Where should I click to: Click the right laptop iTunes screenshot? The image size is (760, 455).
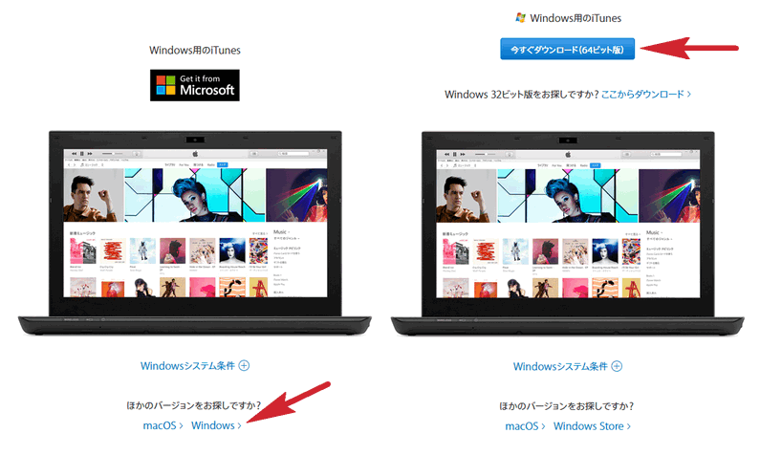(x=568, y=224)
